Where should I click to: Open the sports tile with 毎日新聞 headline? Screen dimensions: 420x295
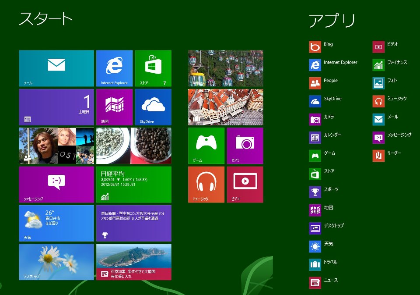(134, 223)
